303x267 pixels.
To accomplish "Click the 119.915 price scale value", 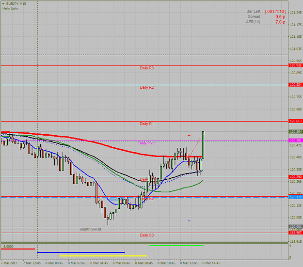I will click(296, 242).
